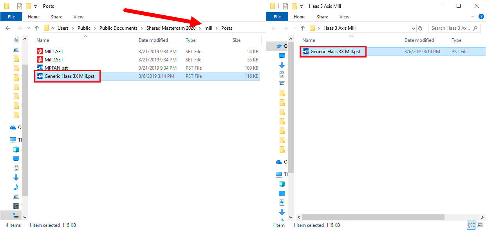The height and width of the screenshot is (230, 486).
Task: Click Users breadcrumb in Posts address bar
Action: [x=63, y=28]
